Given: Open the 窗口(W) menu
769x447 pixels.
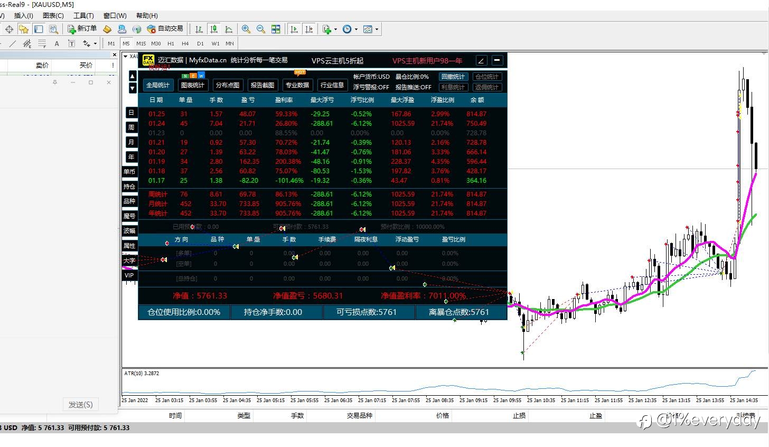Looking at the screenshot, I should [x=115, y=15].
